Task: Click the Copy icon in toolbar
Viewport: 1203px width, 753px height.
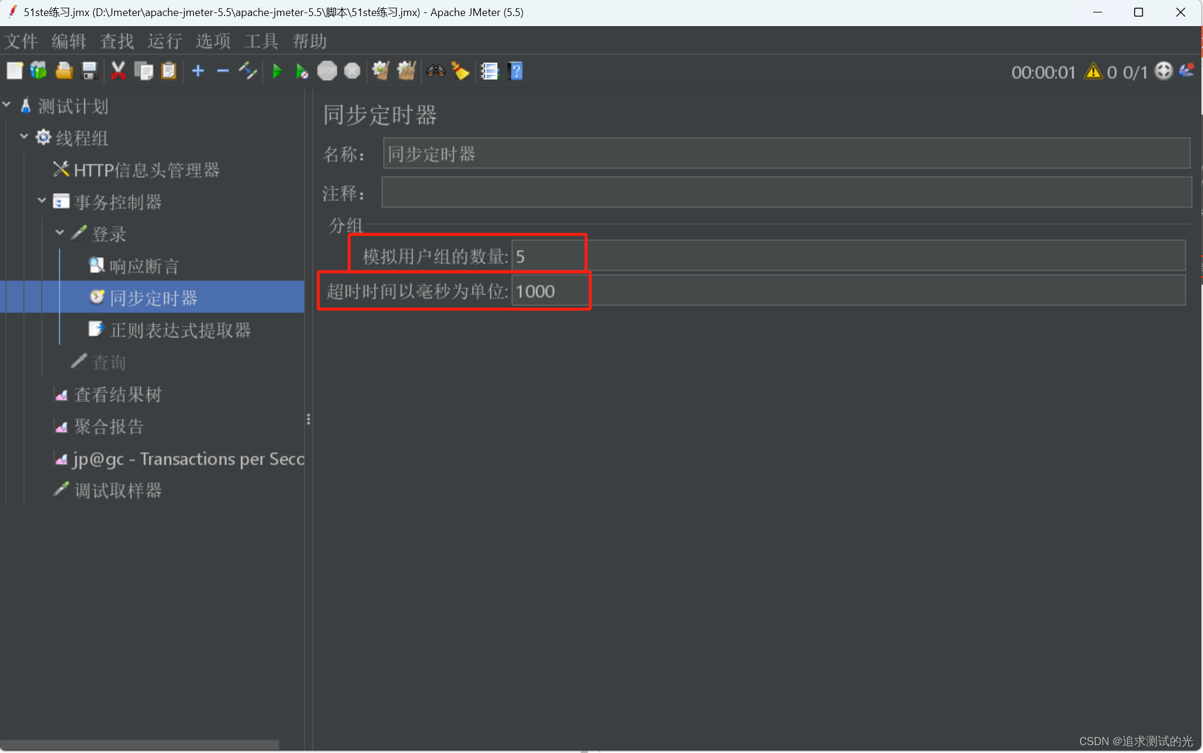Action: pos(144,71)
